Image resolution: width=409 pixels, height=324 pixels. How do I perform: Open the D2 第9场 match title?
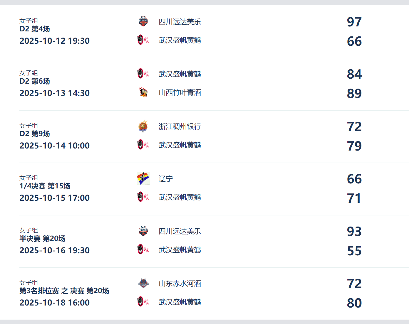[35, 134]
